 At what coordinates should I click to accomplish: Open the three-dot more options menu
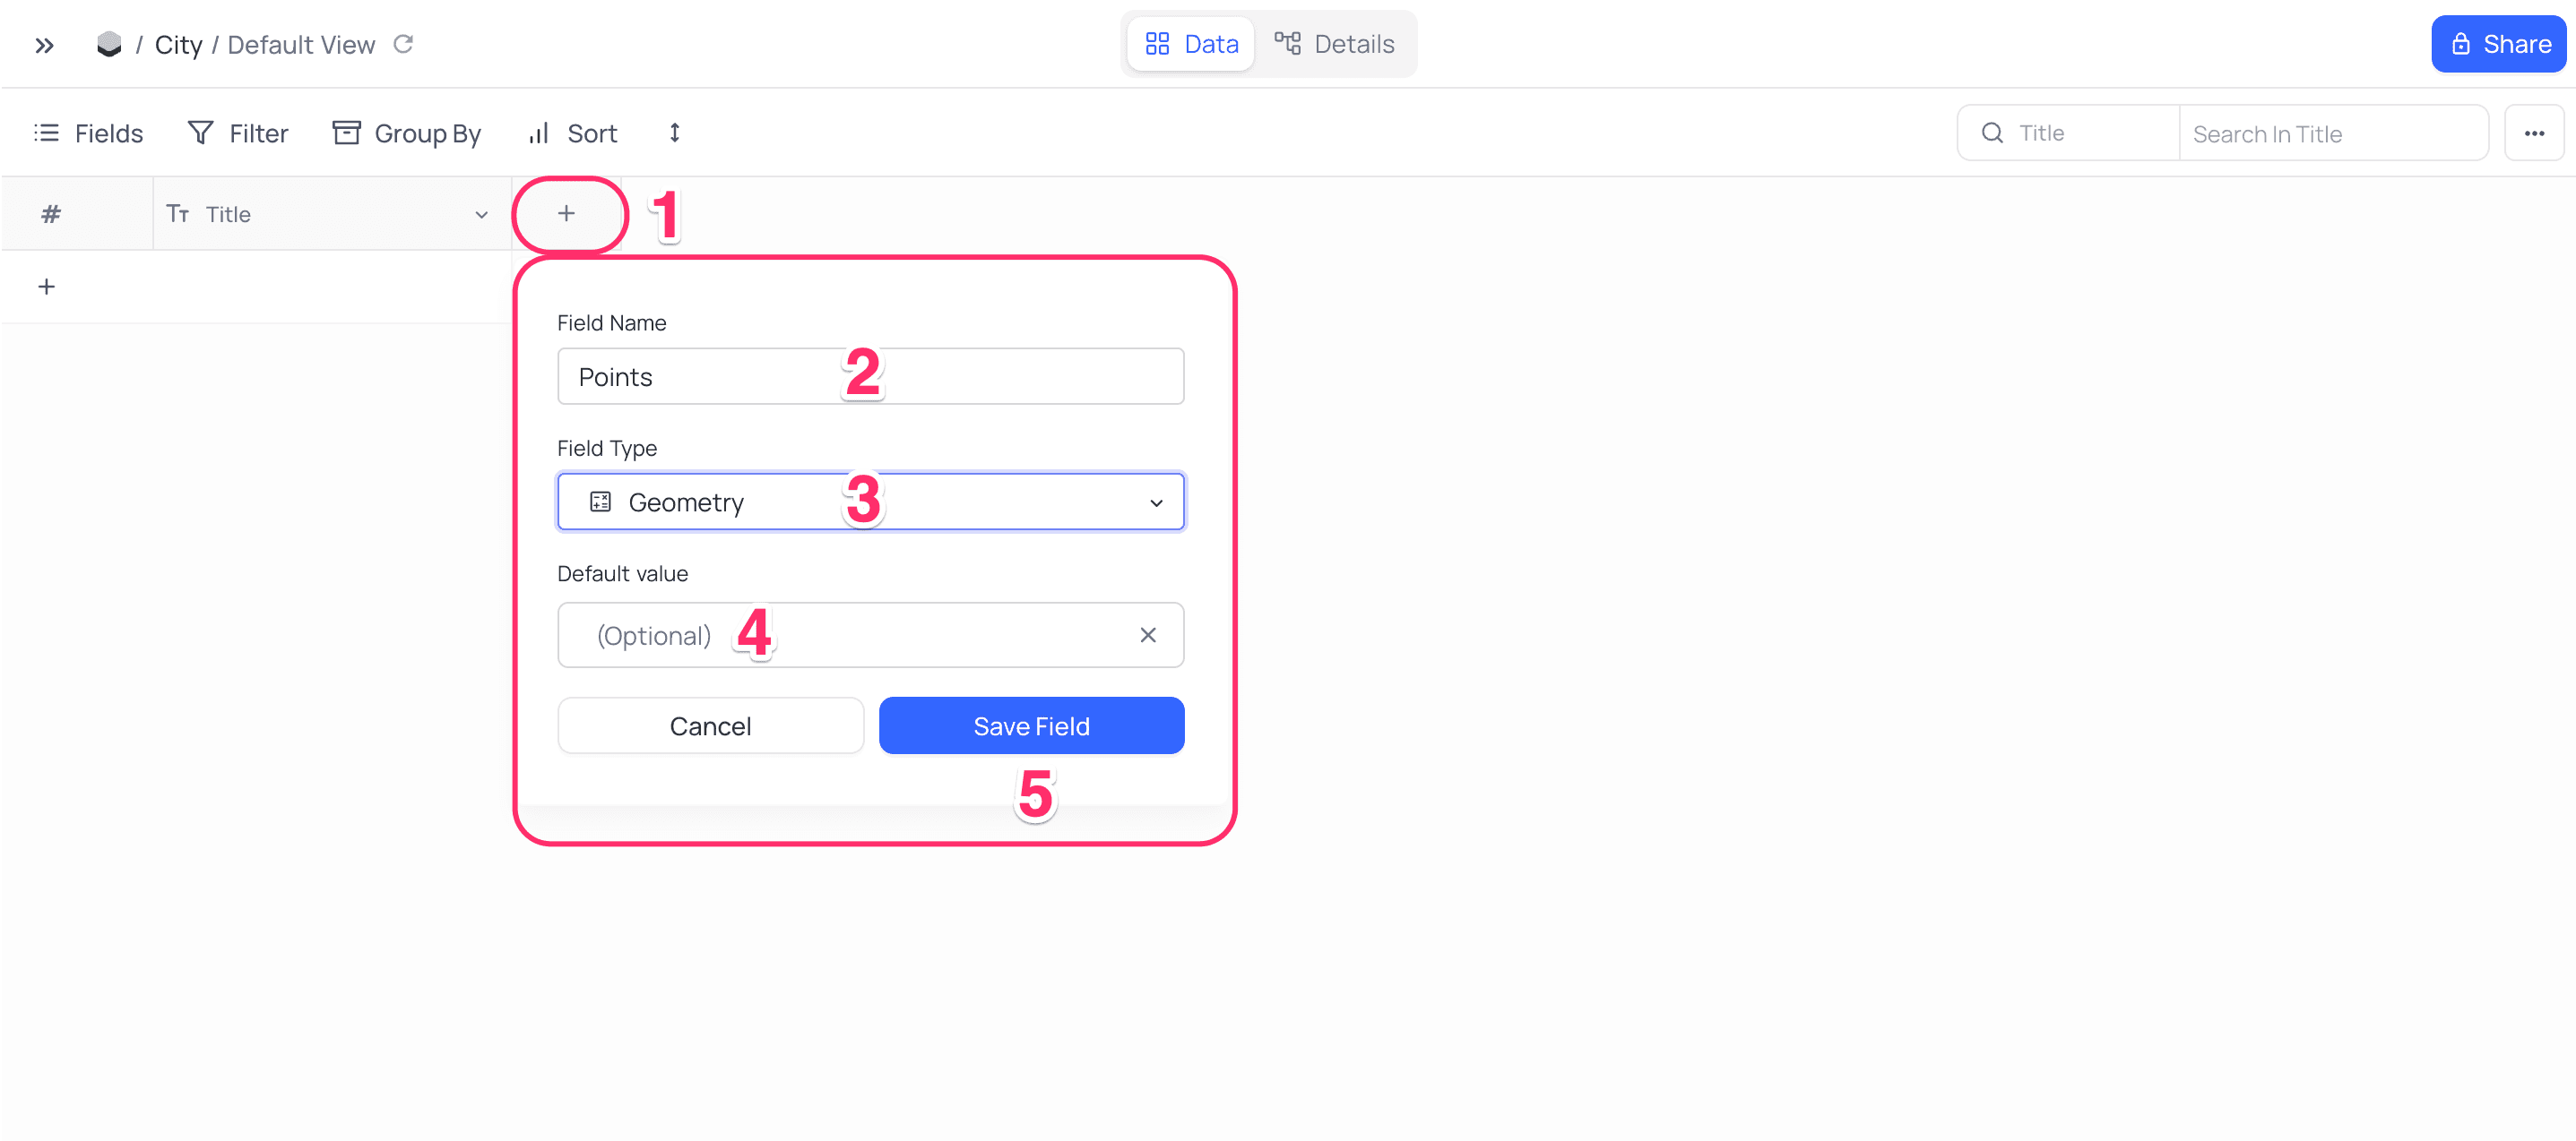[2533, 133]
